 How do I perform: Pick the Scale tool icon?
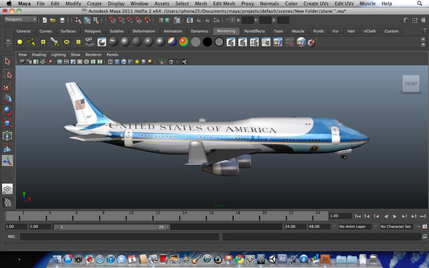pos(7,124)
